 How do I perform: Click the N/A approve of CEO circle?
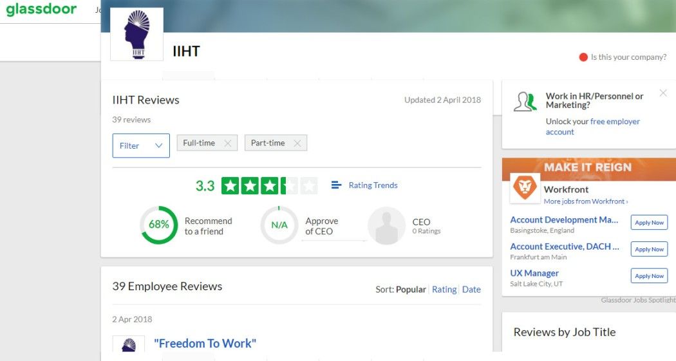tap(279, 225)
